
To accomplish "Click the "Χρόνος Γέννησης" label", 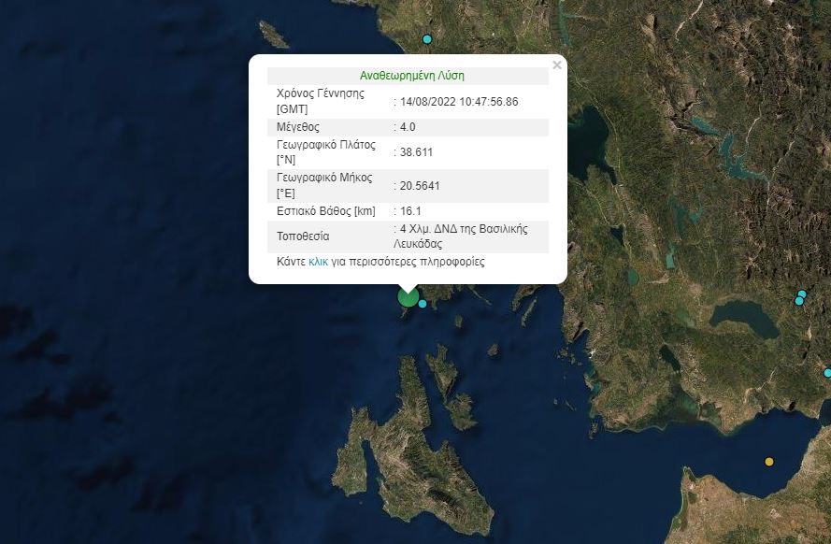I will (319, 94).
